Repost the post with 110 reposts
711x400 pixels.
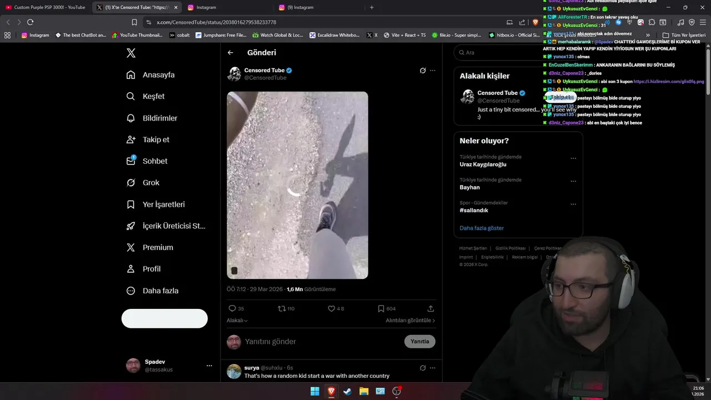286,308
